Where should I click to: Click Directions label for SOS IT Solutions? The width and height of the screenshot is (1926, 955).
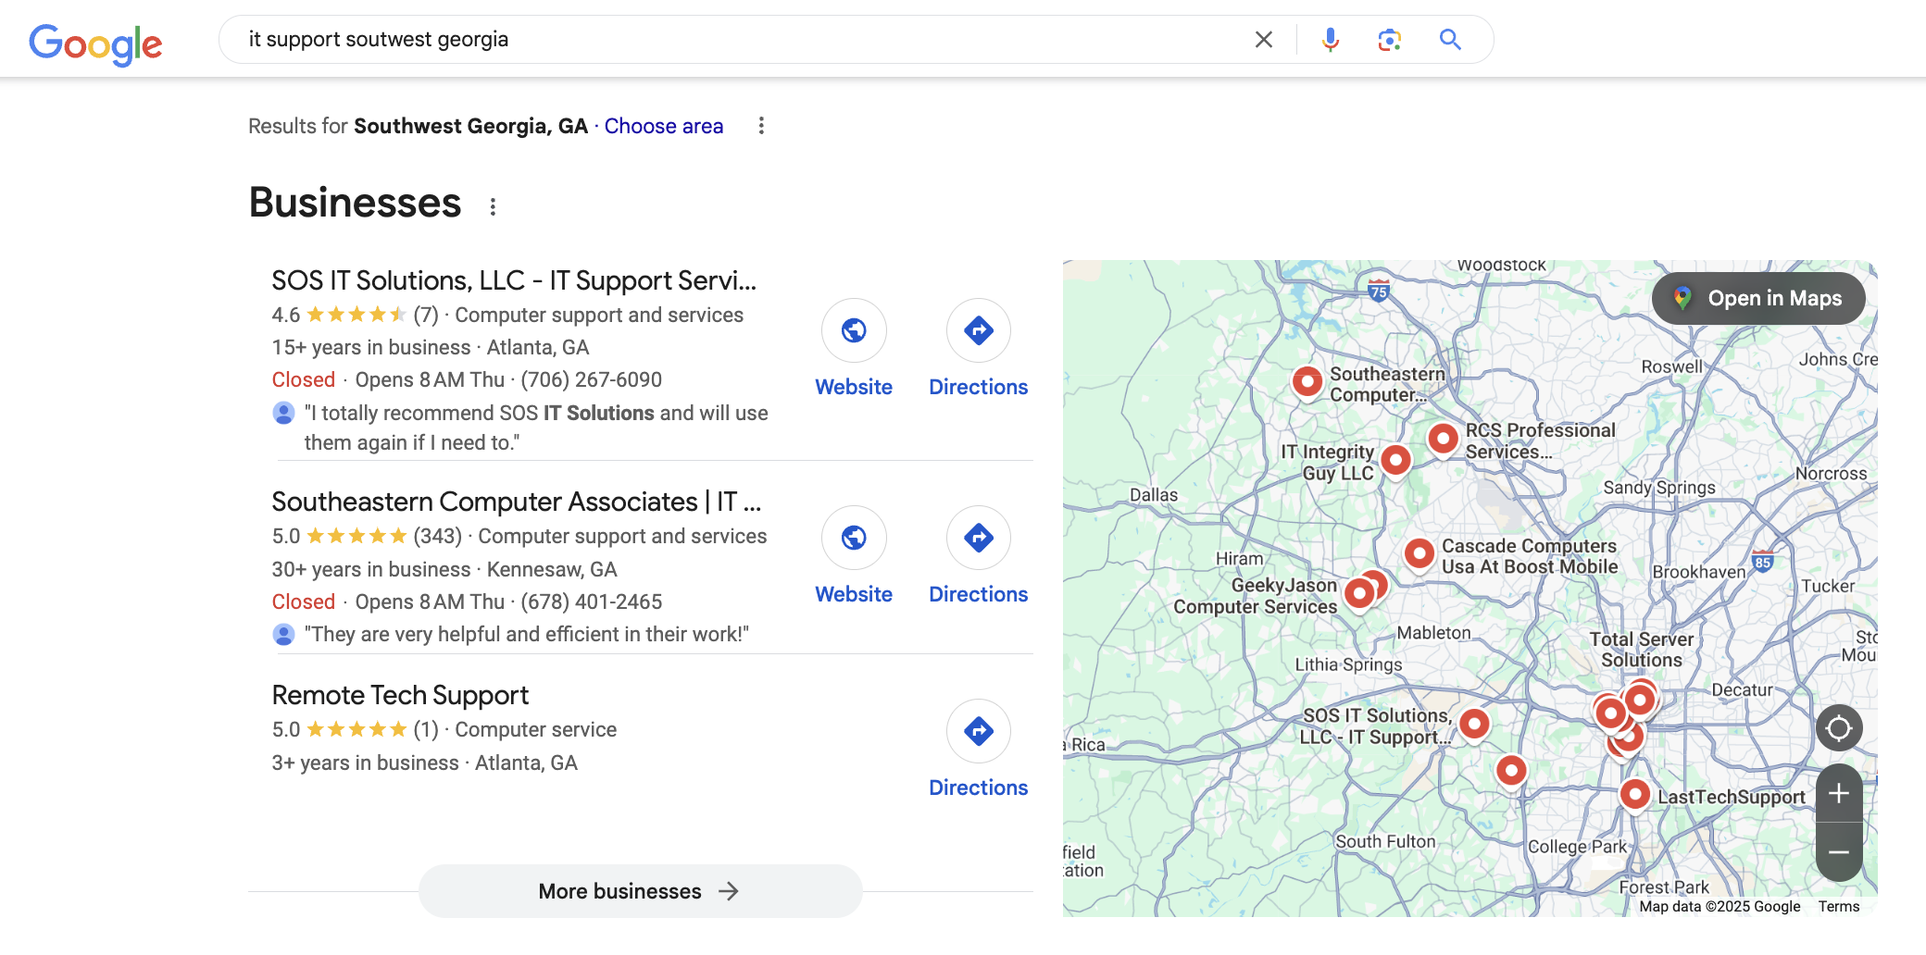pos(978,387)
